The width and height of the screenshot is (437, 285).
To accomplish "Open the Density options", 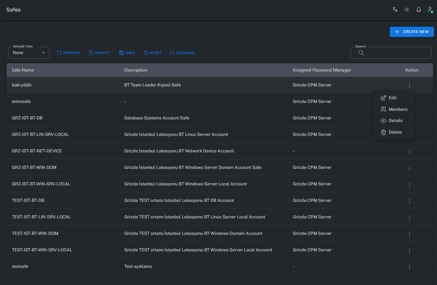I will [100, 53].
